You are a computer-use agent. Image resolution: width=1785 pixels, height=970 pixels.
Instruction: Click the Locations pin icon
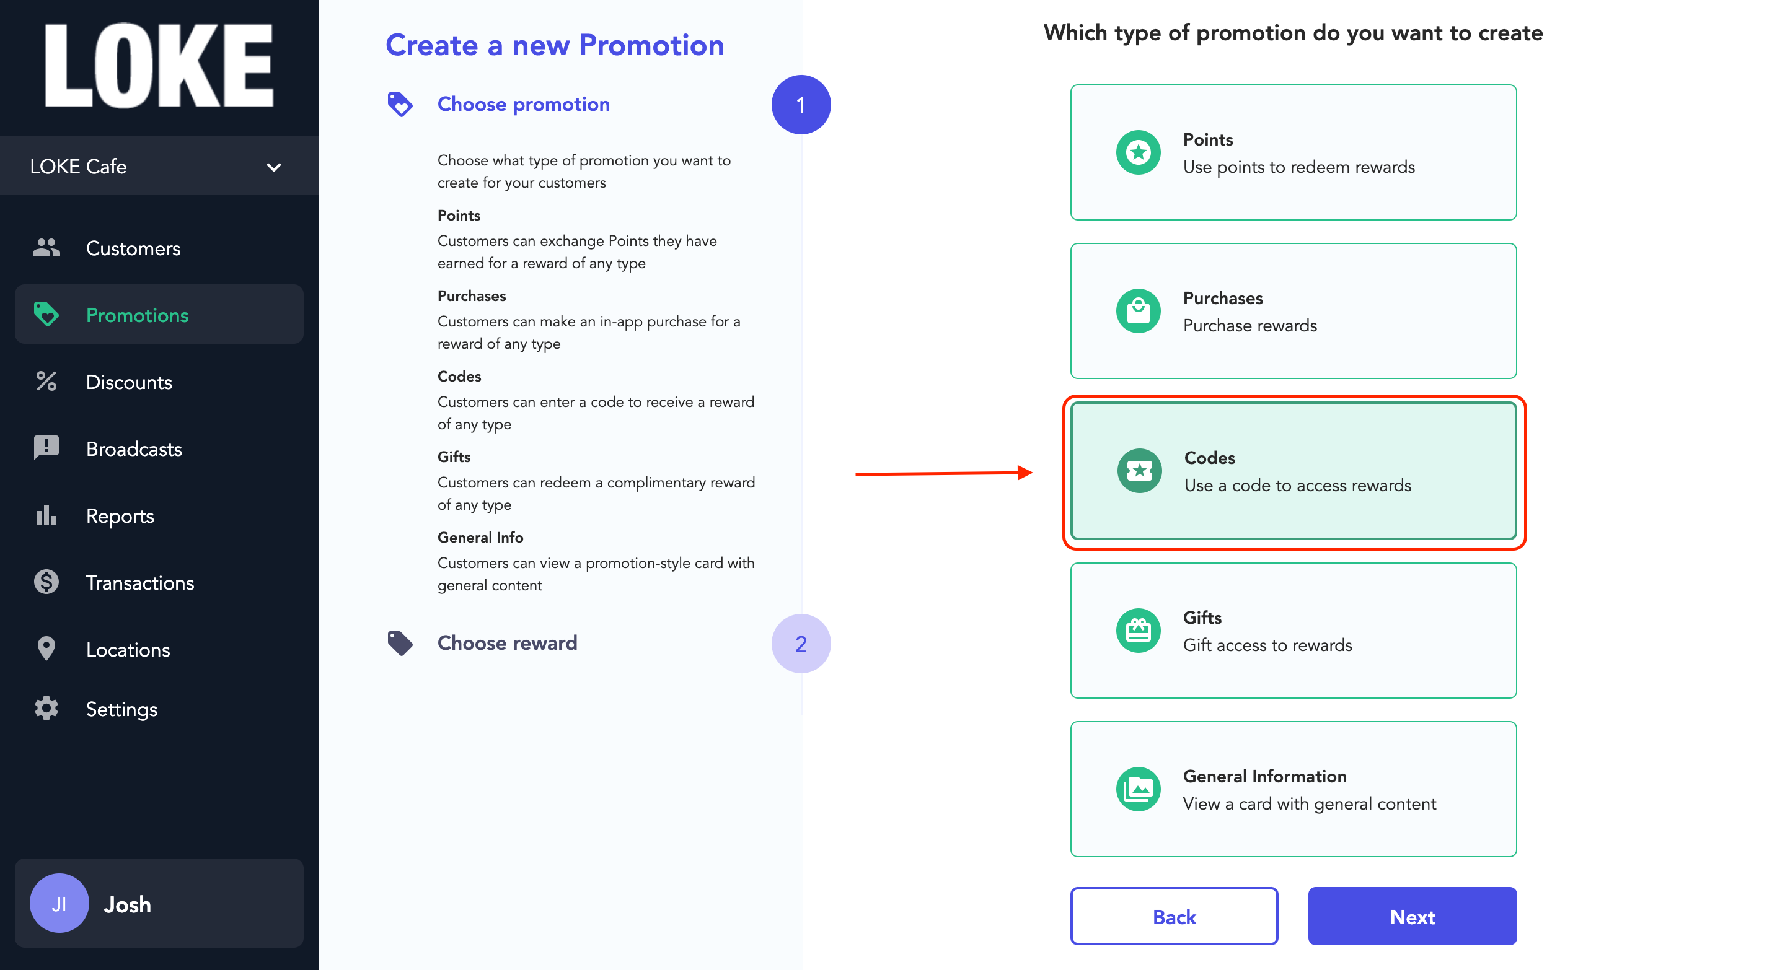(x=46, y=649)
